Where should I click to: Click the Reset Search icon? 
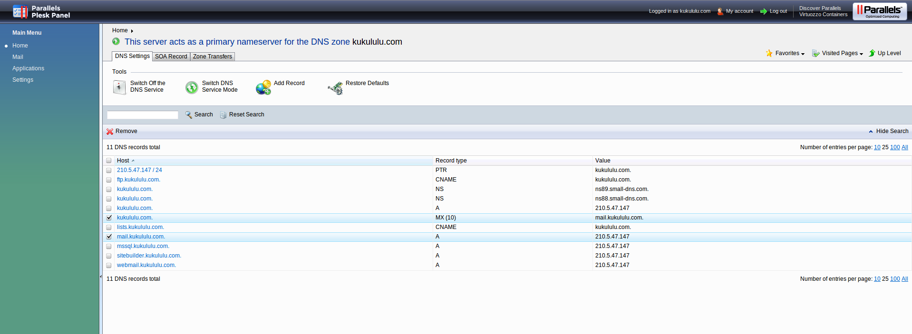[223, 115]
